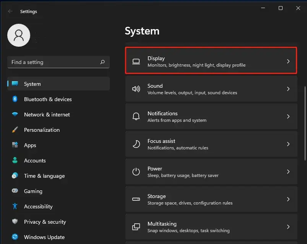307x244 pixels.
Task: Click the Gaming Xbox icon
Action: coord(15,191)
